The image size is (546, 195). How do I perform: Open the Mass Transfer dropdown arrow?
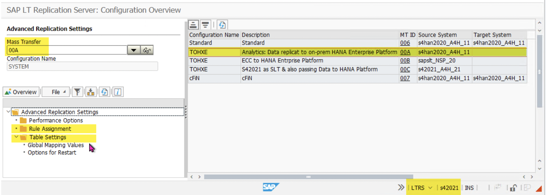tap(134, 50)
